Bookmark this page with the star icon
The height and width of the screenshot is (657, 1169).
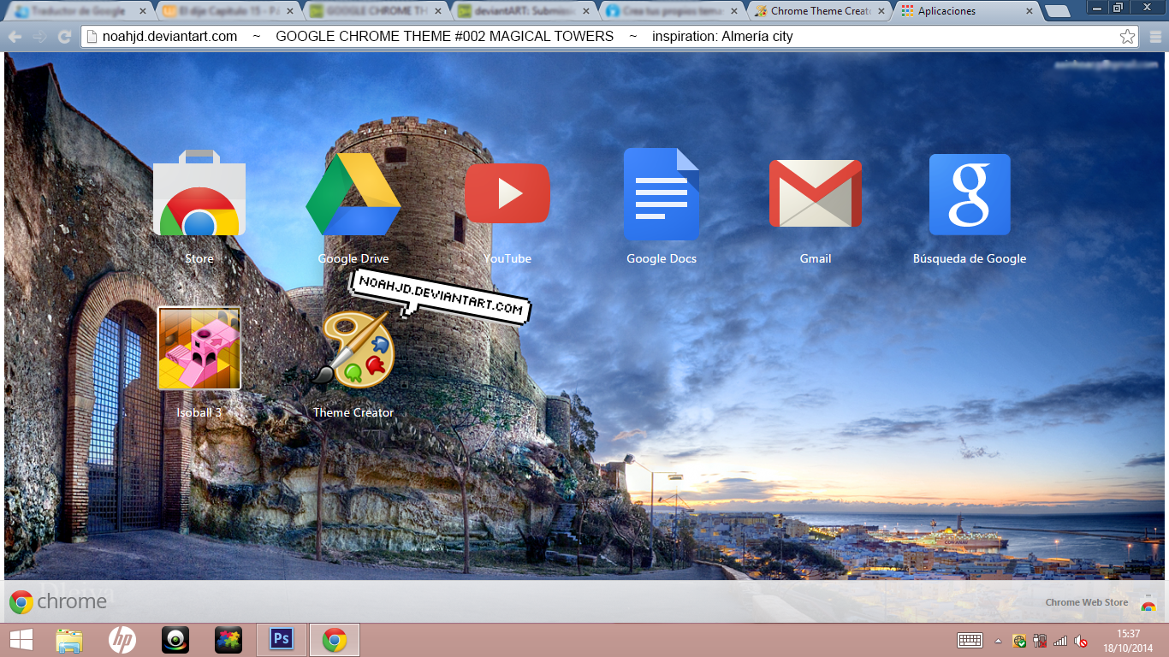click(x=1128, y=37)
